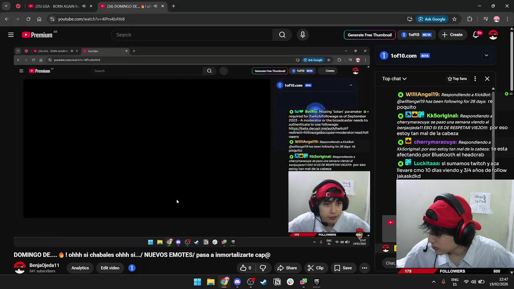The width and height of the screenshot is (514, 289).
Task: Mute audio on LISA tab
Action: [x=84, y=6]
